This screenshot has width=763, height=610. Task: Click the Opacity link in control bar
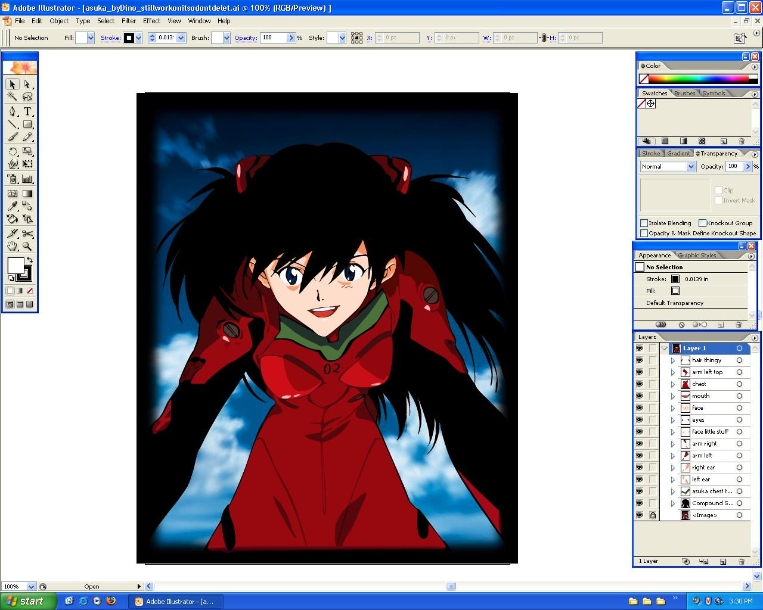246,38
